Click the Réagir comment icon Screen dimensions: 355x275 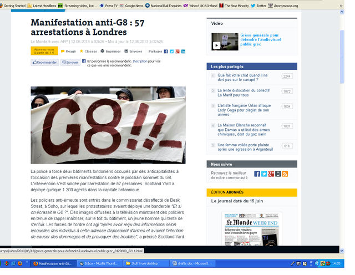(x=64, y=51)
